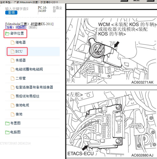This screenshot has height=159, width=157.
Task: Select the 布置图 folder label
Action: 16,123
